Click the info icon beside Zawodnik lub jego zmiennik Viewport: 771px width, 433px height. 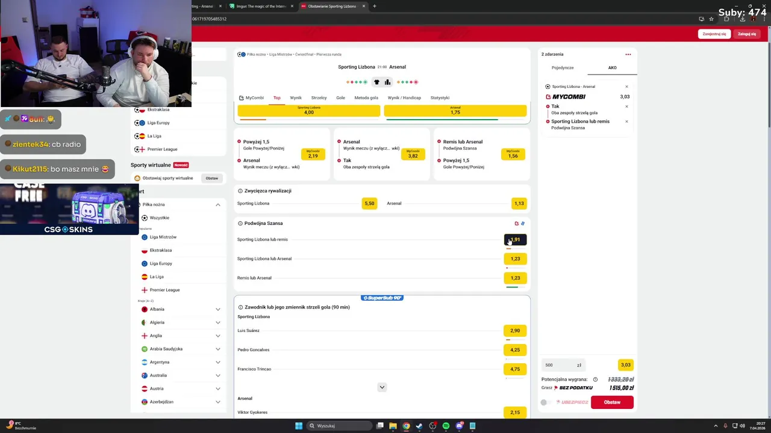[240, 307]
